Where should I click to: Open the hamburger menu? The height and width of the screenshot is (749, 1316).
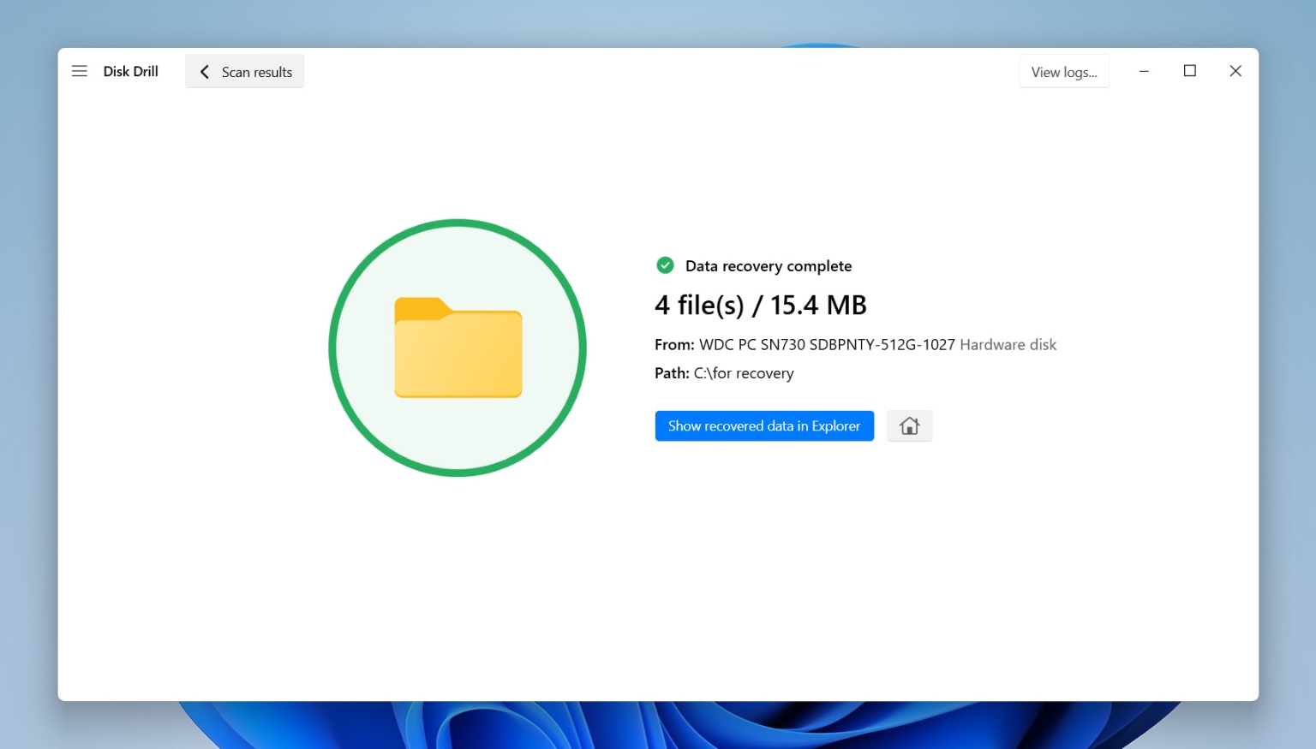coord(79,71)
